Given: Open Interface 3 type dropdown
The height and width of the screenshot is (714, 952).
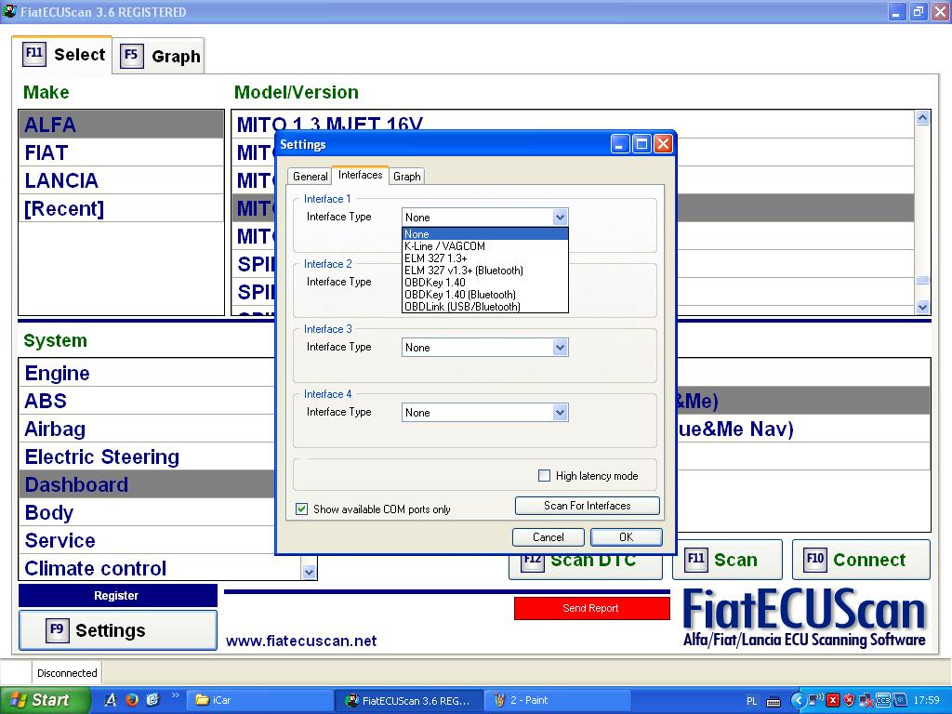Looking at the screenshot, I should point(560,348).
